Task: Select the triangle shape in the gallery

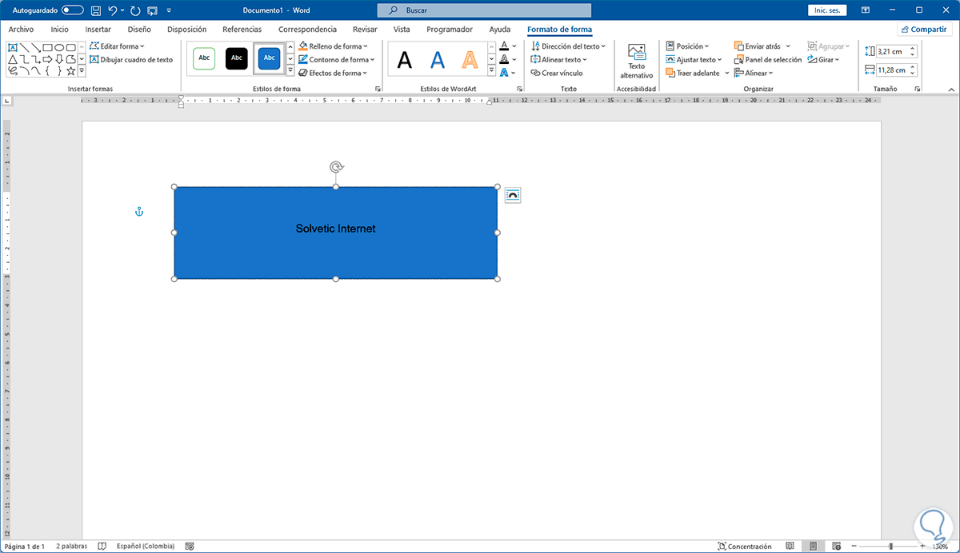Action: (13, 59)
